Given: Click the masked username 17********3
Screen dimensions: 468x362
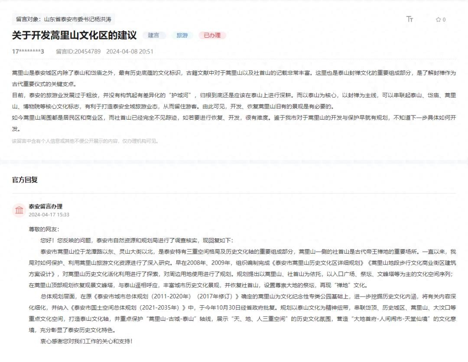Looking at the screenshot, I should (28, 52).
